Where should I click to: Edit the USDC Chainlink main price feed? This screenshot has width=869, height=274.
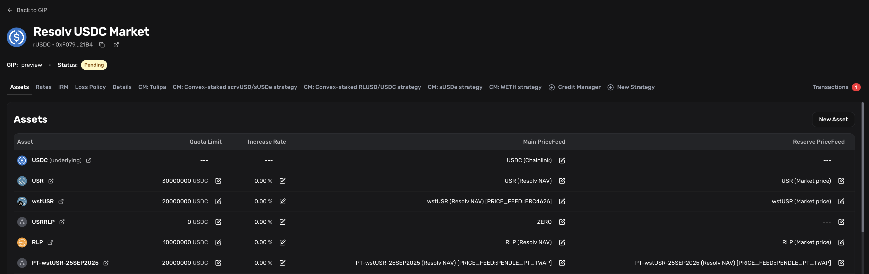point(562,160)
